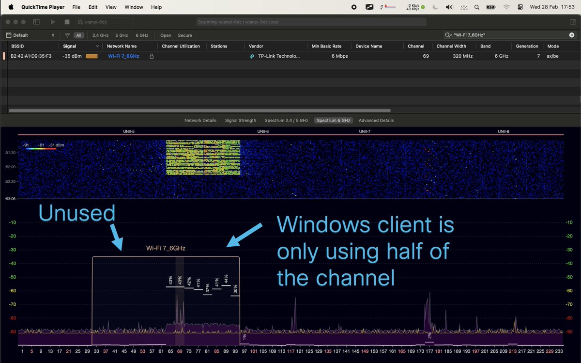The width and height of the screenshot is (581, 363).
Task: Sort by Signal column header
Action: (x=70, y=46)
